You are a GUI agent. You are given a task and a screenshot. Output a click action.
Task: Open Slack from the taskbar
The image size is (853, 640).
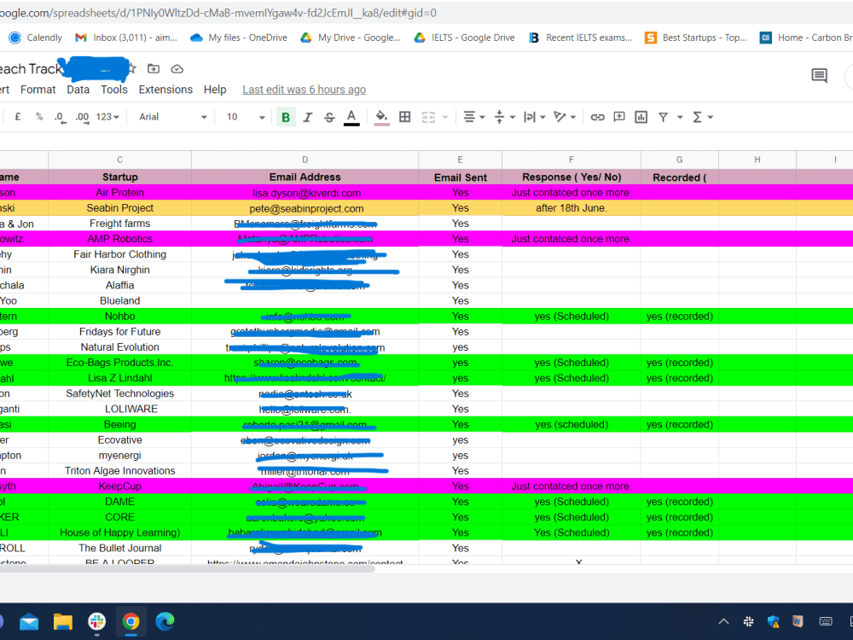pos(97,621)
